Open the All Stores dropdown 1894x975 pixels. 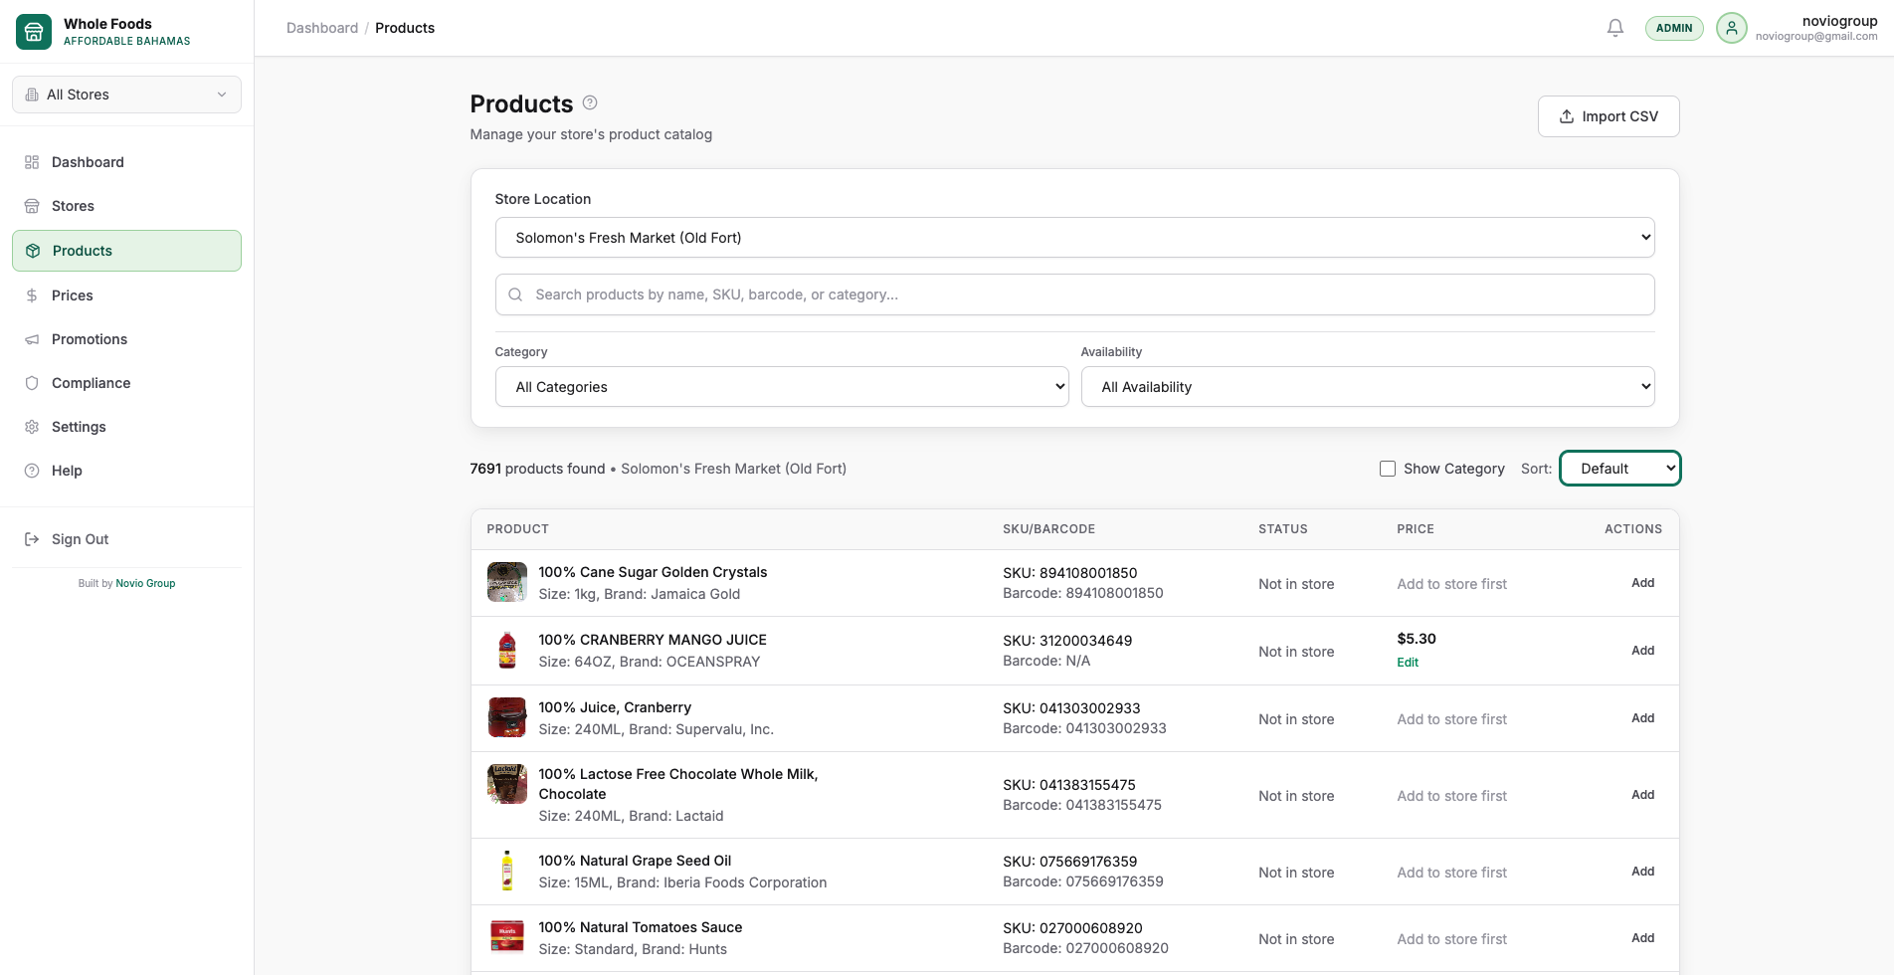click(x=126, y=94)
